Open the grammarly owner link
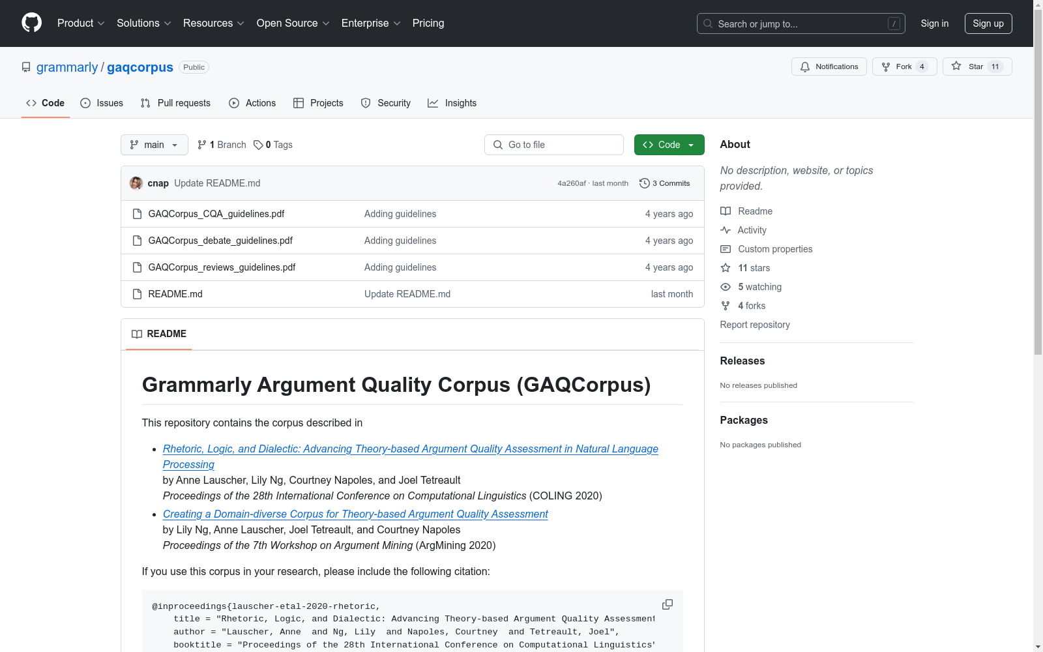Viewport: 1043px width, 652px height. [x=67, y=67]
